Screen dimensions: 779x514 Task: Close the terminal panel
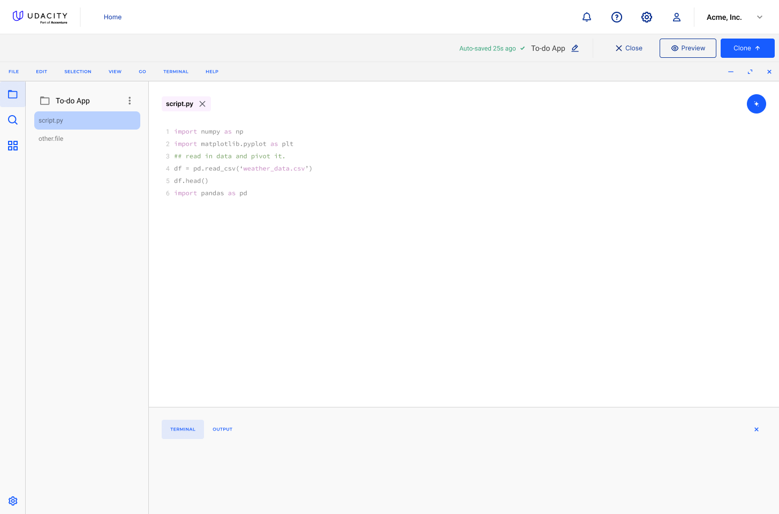(x=757, y=429)
